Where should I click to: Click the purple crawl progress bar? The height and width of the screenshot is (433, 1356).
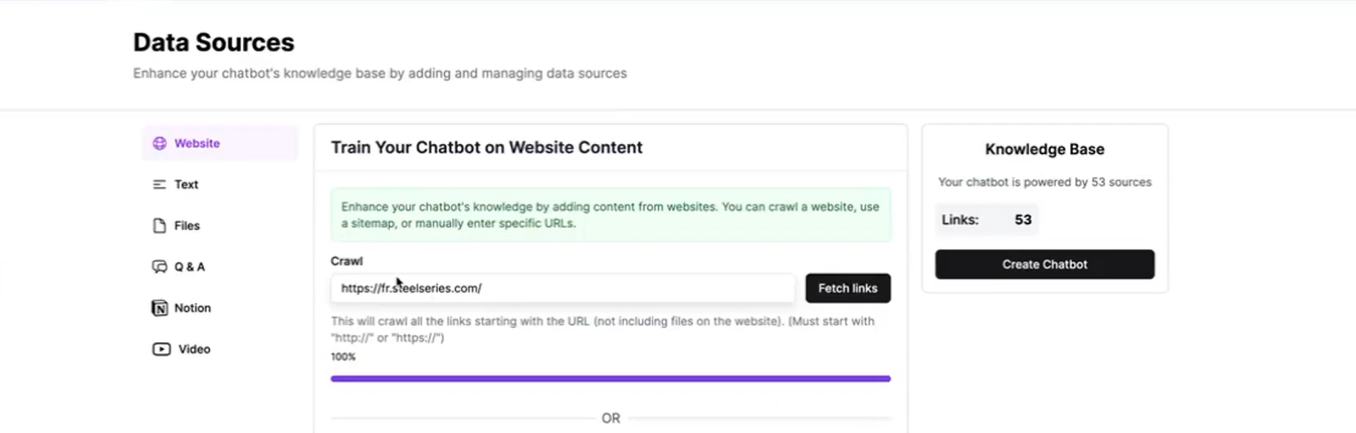click(610, 379)
